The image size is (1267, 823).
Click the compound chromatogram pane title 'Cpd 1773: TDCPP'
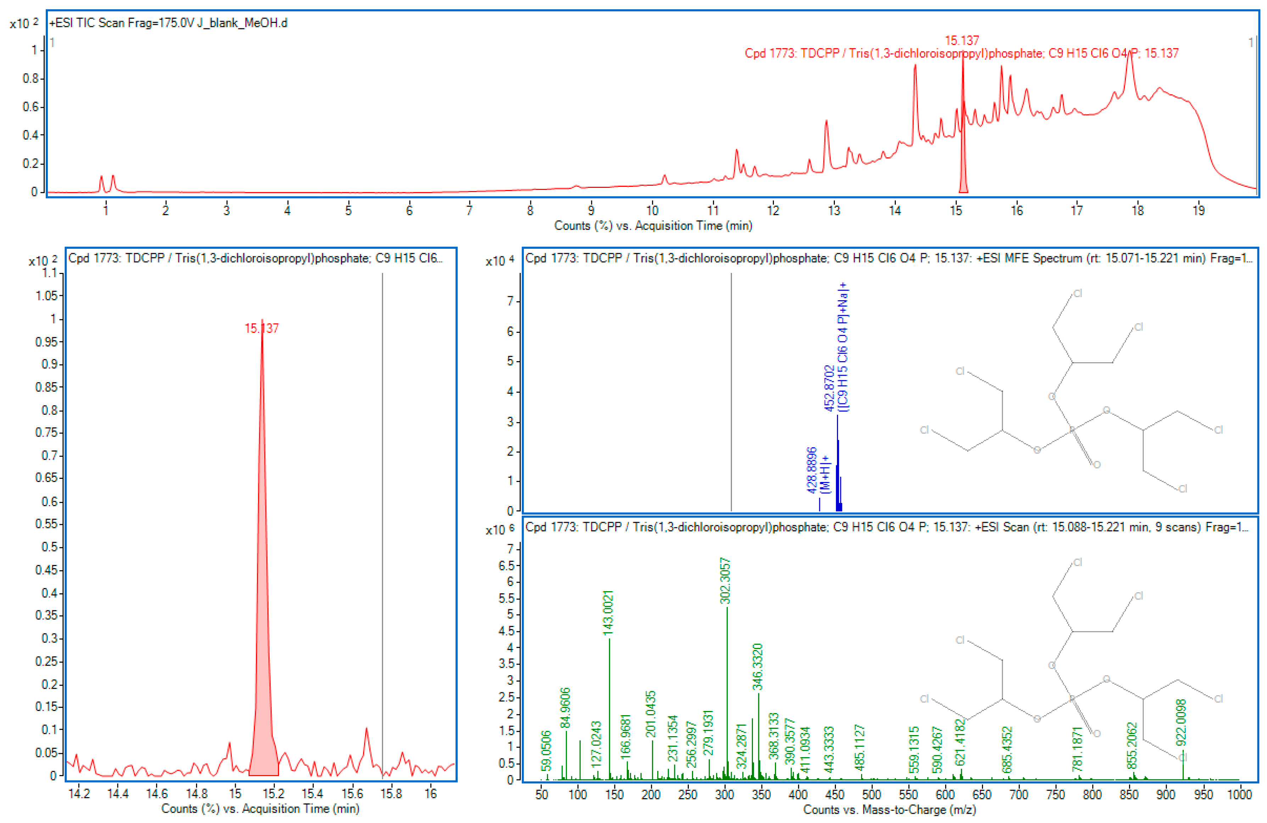coord(255,258)
